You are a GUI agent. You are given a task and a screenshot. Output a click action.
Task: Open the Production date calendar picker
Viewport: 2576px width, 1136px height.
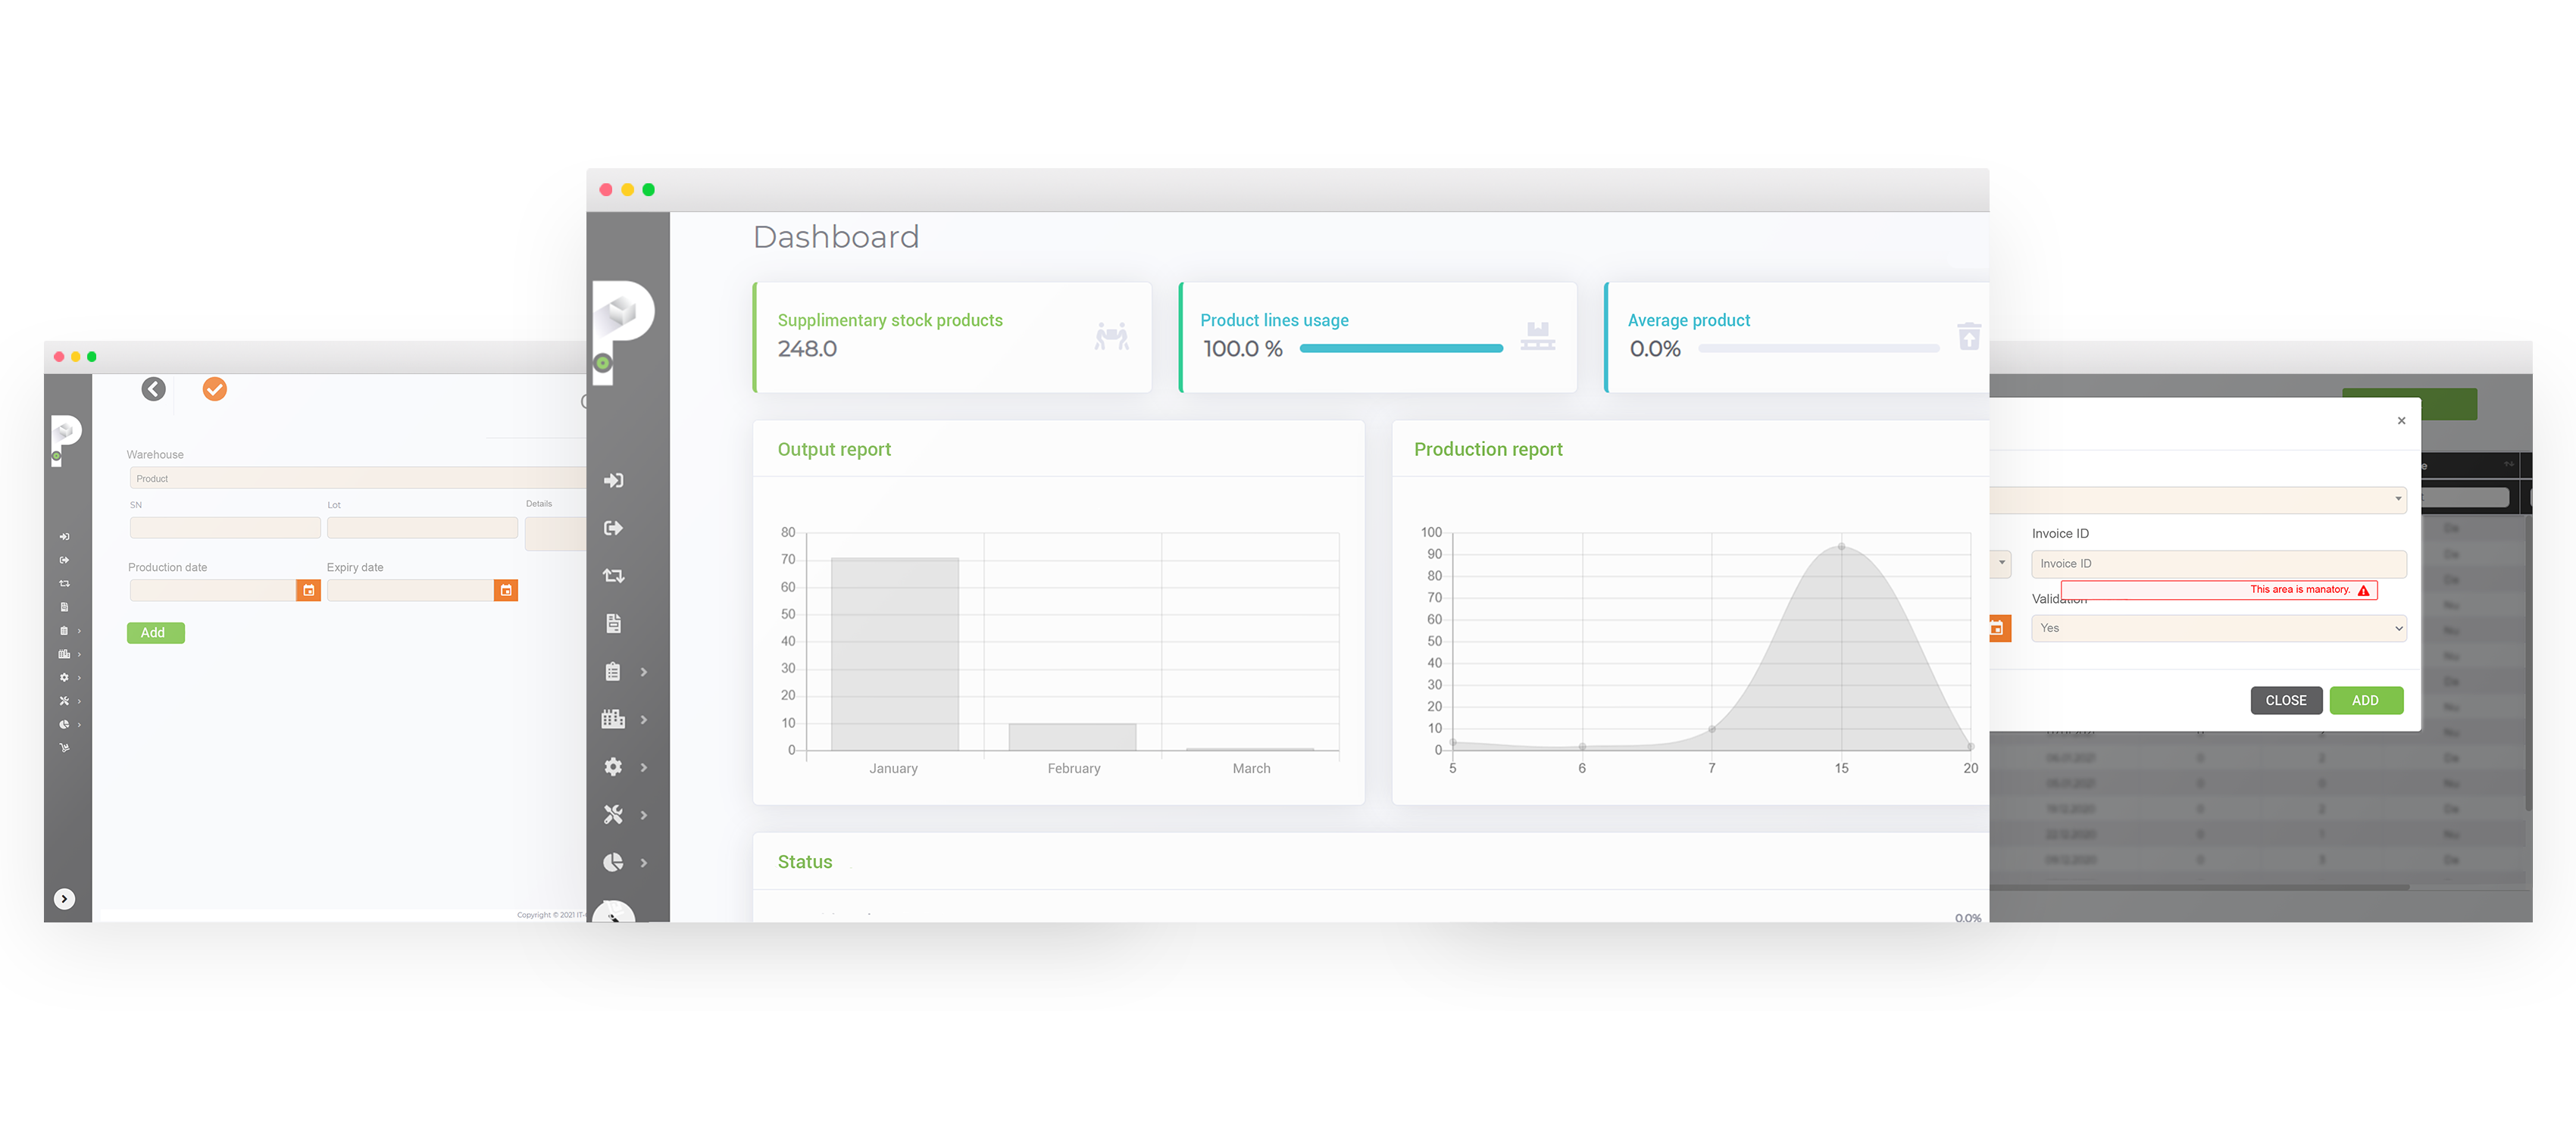(309, 591)
